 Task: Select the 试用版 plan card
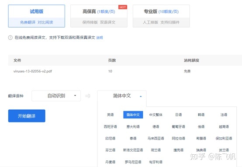pyautogui.click(x=37, y=16)
